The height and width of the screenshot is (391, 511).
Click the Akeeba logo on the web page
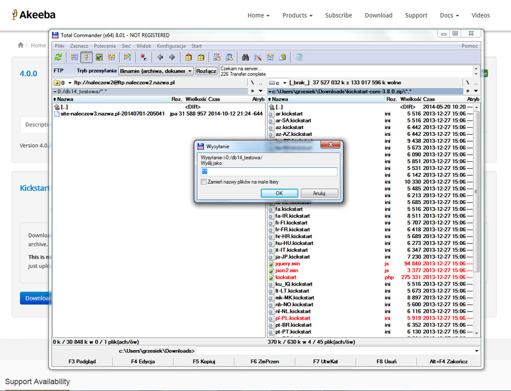tap(34, 15)
